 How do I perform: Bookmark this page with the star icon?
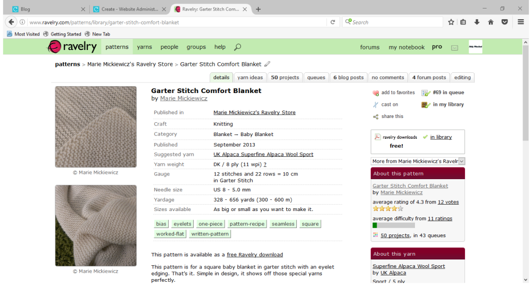pyautogui.click(x=451, y=22)
